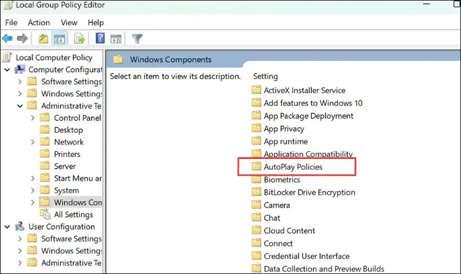Screen dimensions: 461x274
Task: Click the Back arrow toolbar icon
Action: pos(8,39)
